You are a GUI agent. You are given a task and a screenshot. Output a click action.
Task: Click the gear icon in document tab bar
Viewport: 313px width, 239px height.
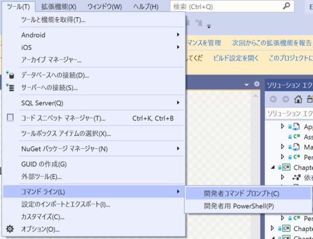(257, 84)
